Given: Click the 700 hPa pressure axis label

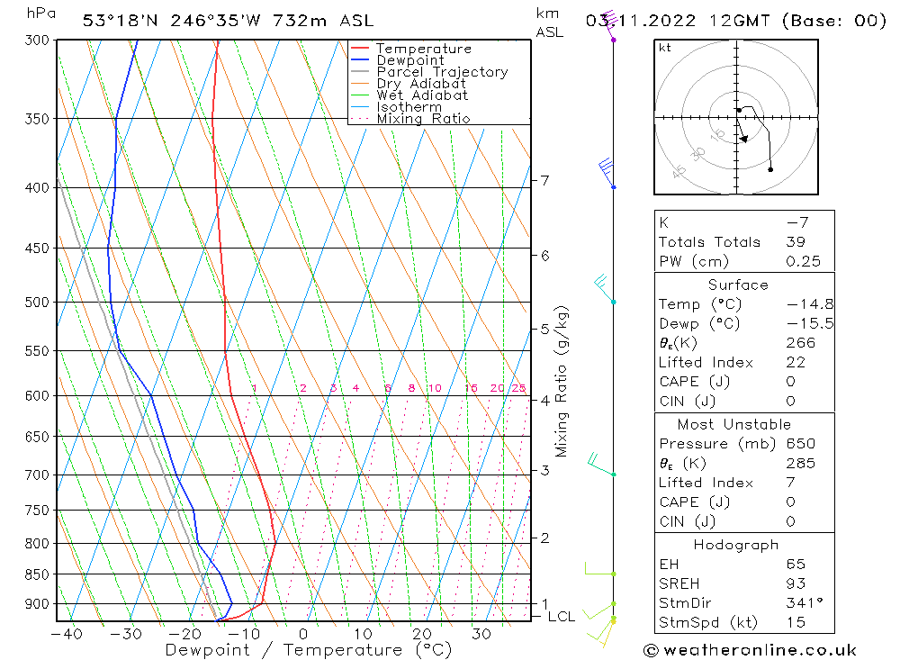Looking at the screenshot, I should click(x=37, y=475).
